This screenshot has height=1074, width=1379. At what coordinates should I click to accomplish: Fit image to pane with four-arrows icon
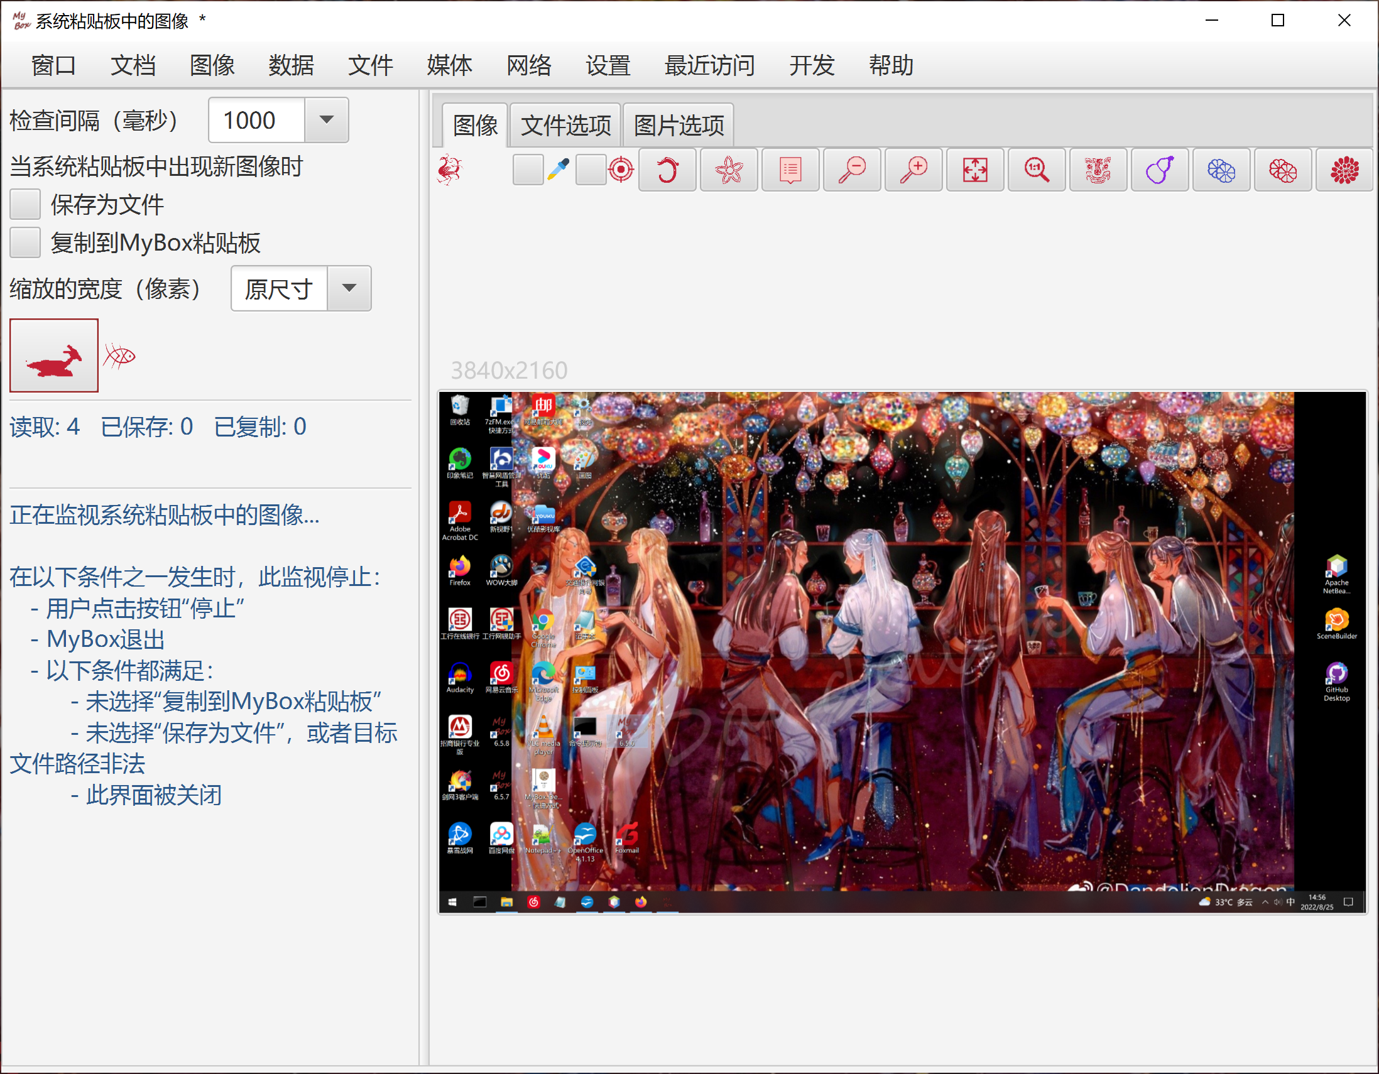click(x=975, y=170)
